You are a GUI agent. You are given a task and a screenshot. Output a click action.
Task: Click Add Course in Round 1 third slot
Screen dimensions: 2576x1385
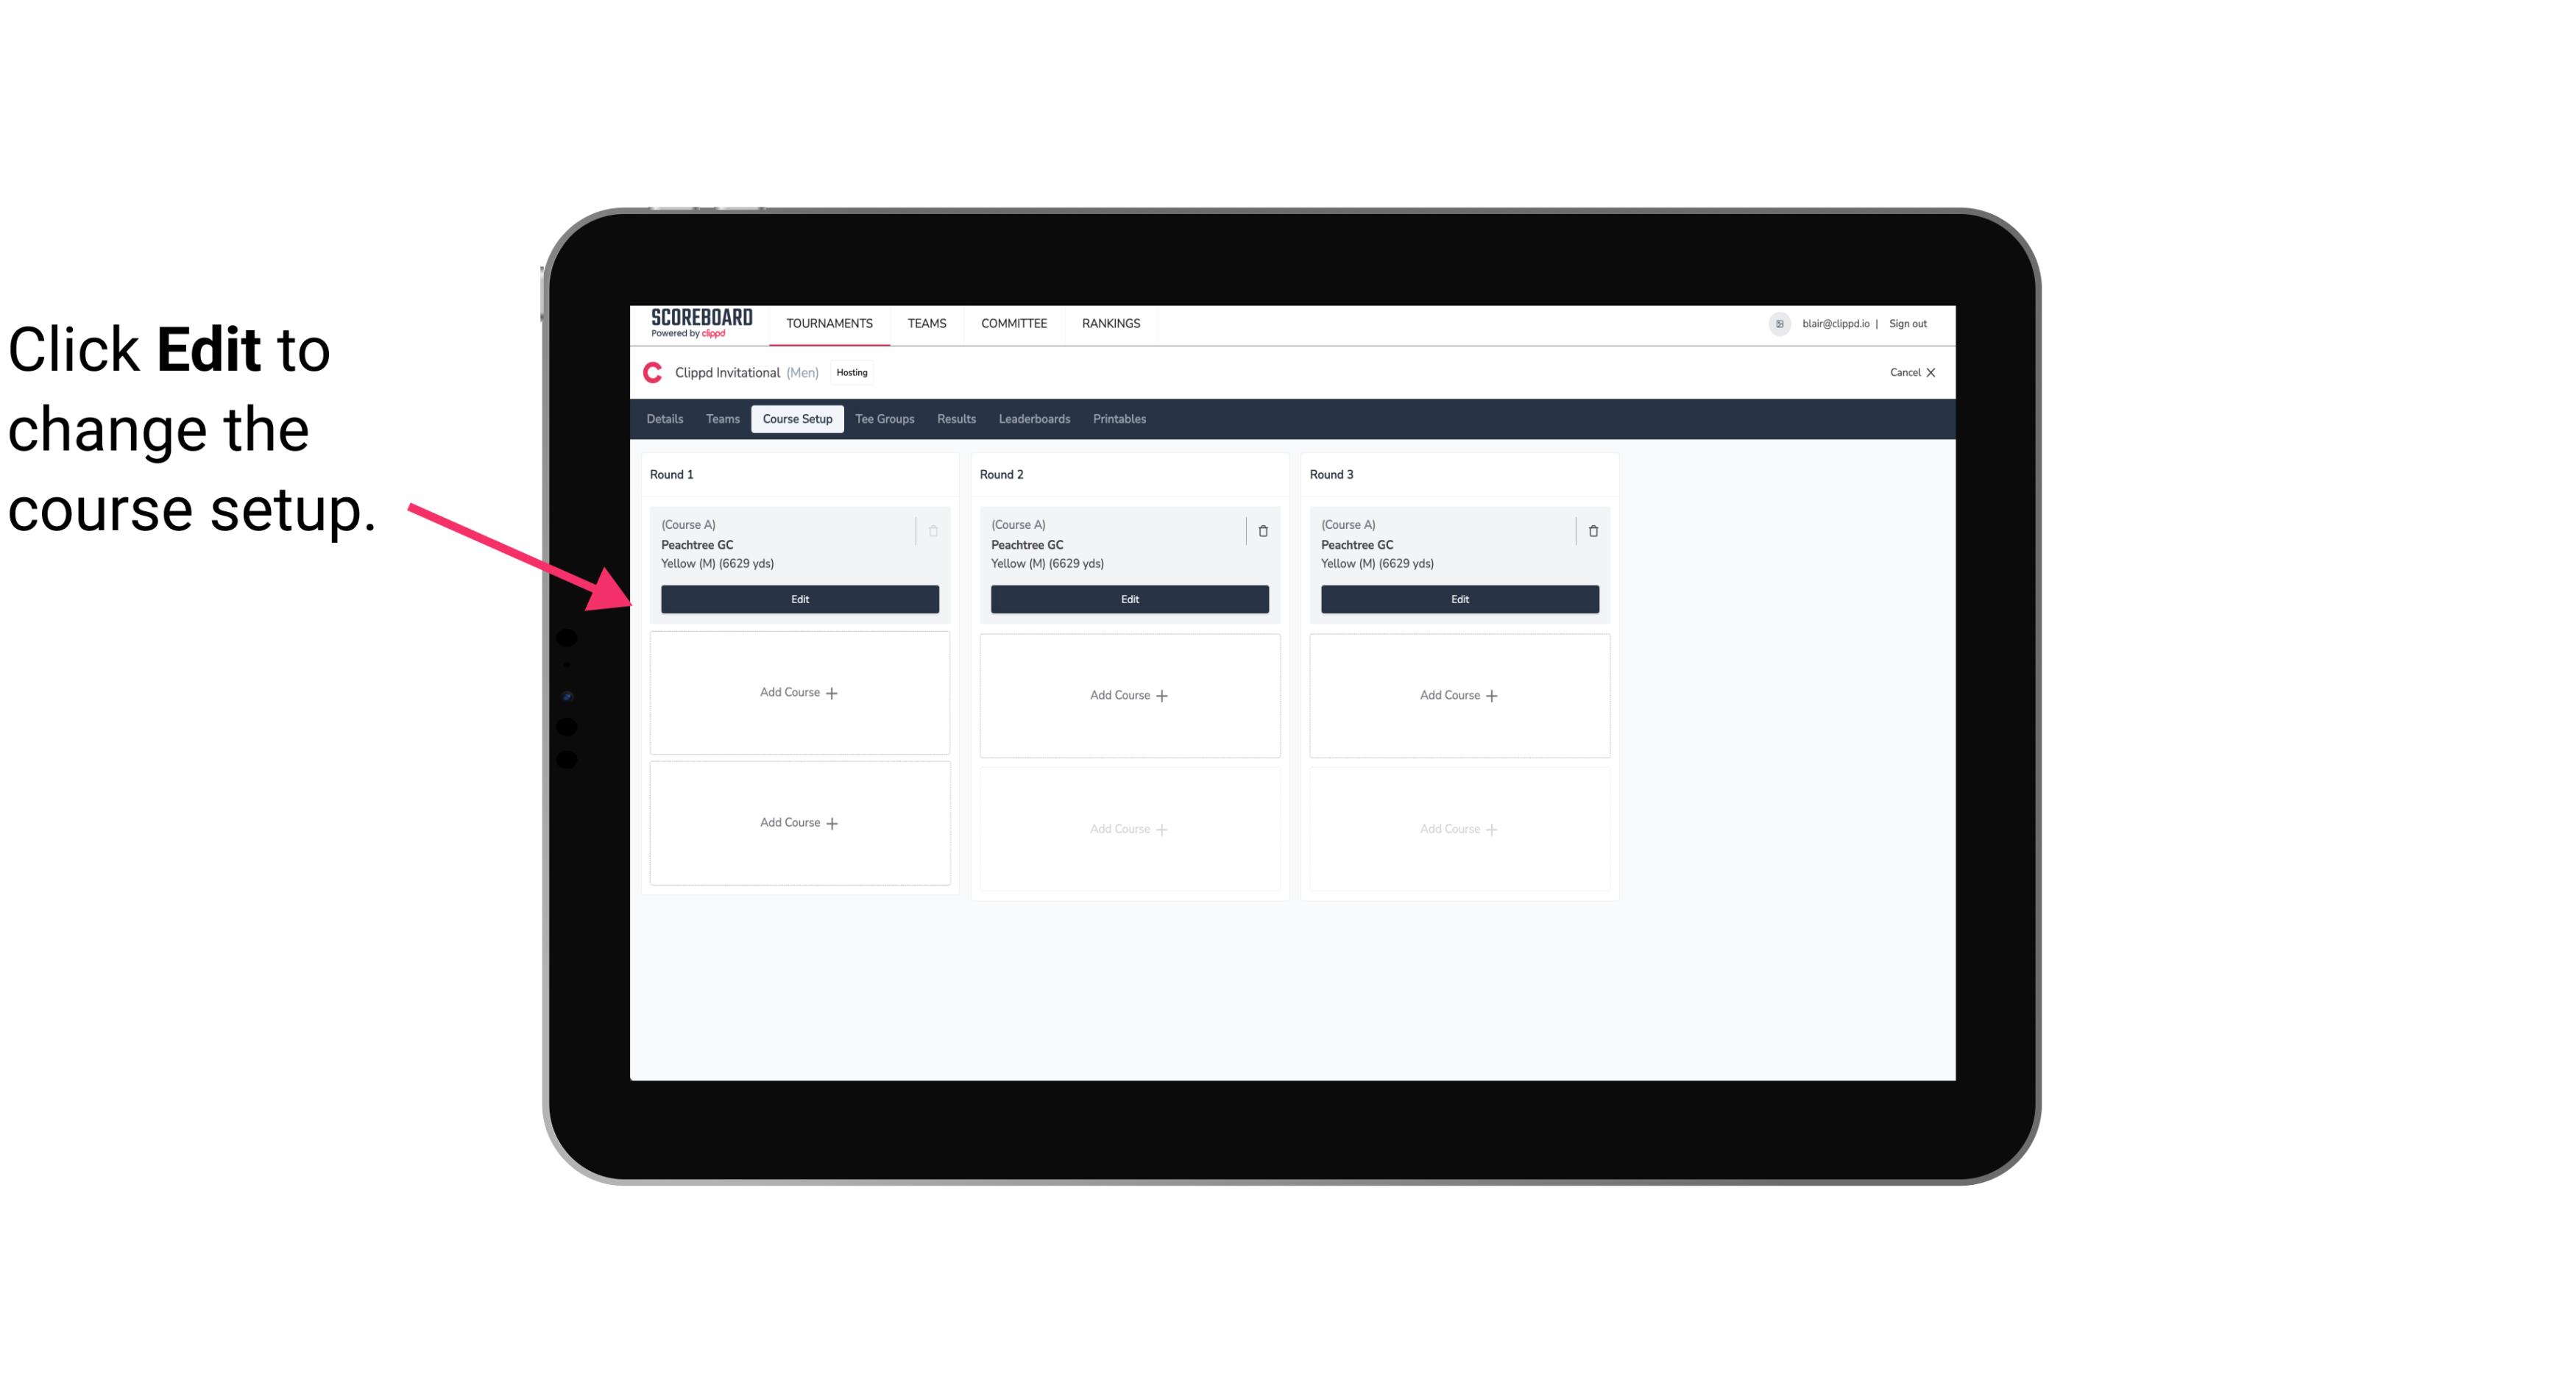799,822
